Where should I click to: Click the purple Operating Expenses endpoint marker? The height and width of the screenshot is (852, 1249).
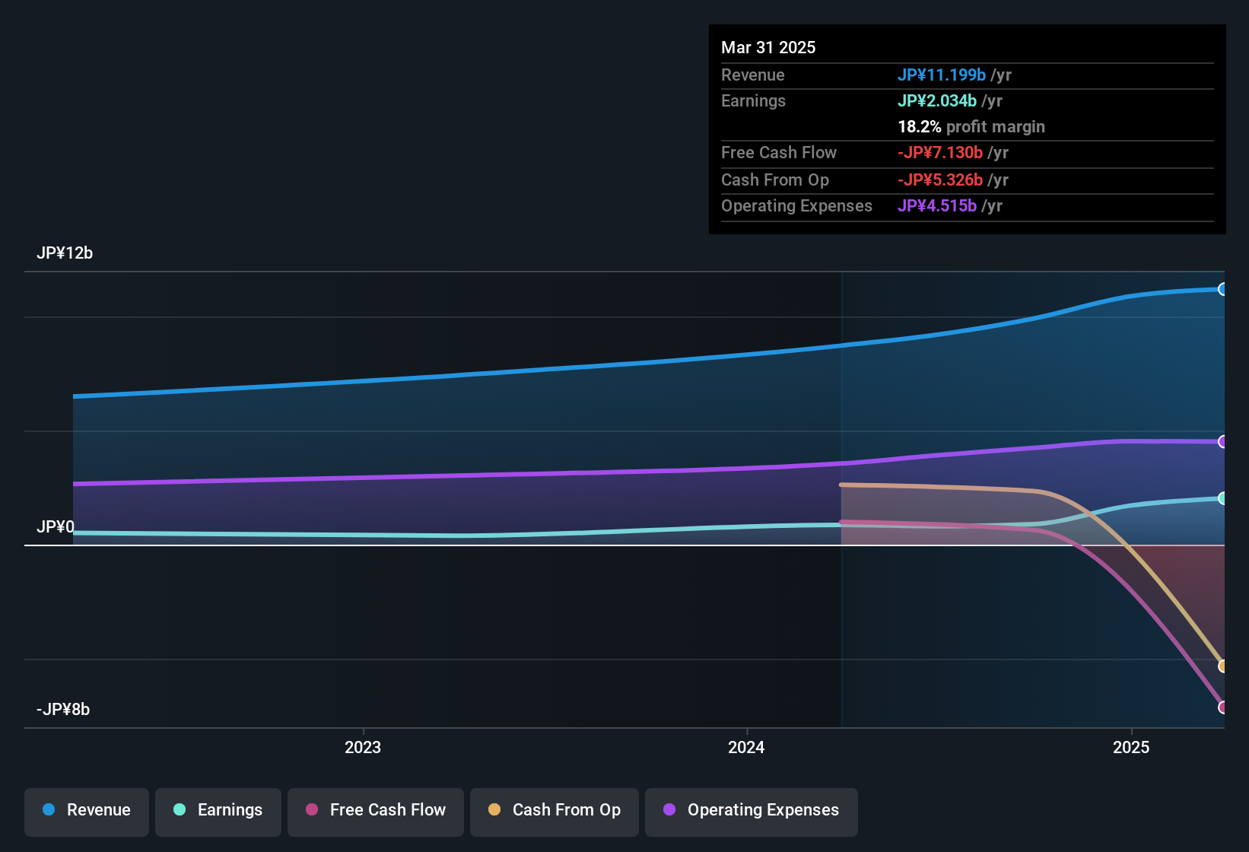point(1222,441)
